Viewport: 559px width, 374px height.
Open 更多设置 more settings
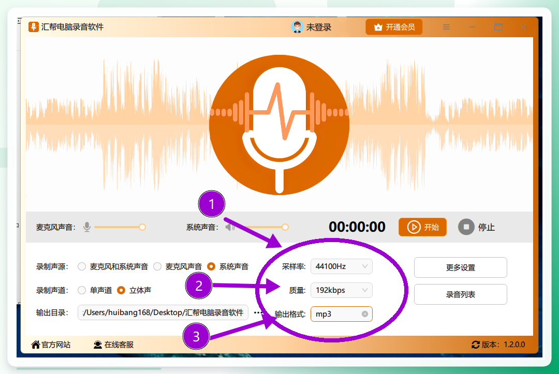pyautogui.click(x=461, y=267)
